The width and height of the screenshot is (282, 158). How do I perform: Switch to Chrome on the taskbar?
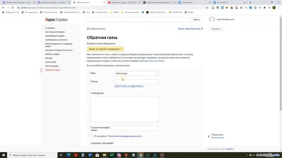(x=141, y=155)
